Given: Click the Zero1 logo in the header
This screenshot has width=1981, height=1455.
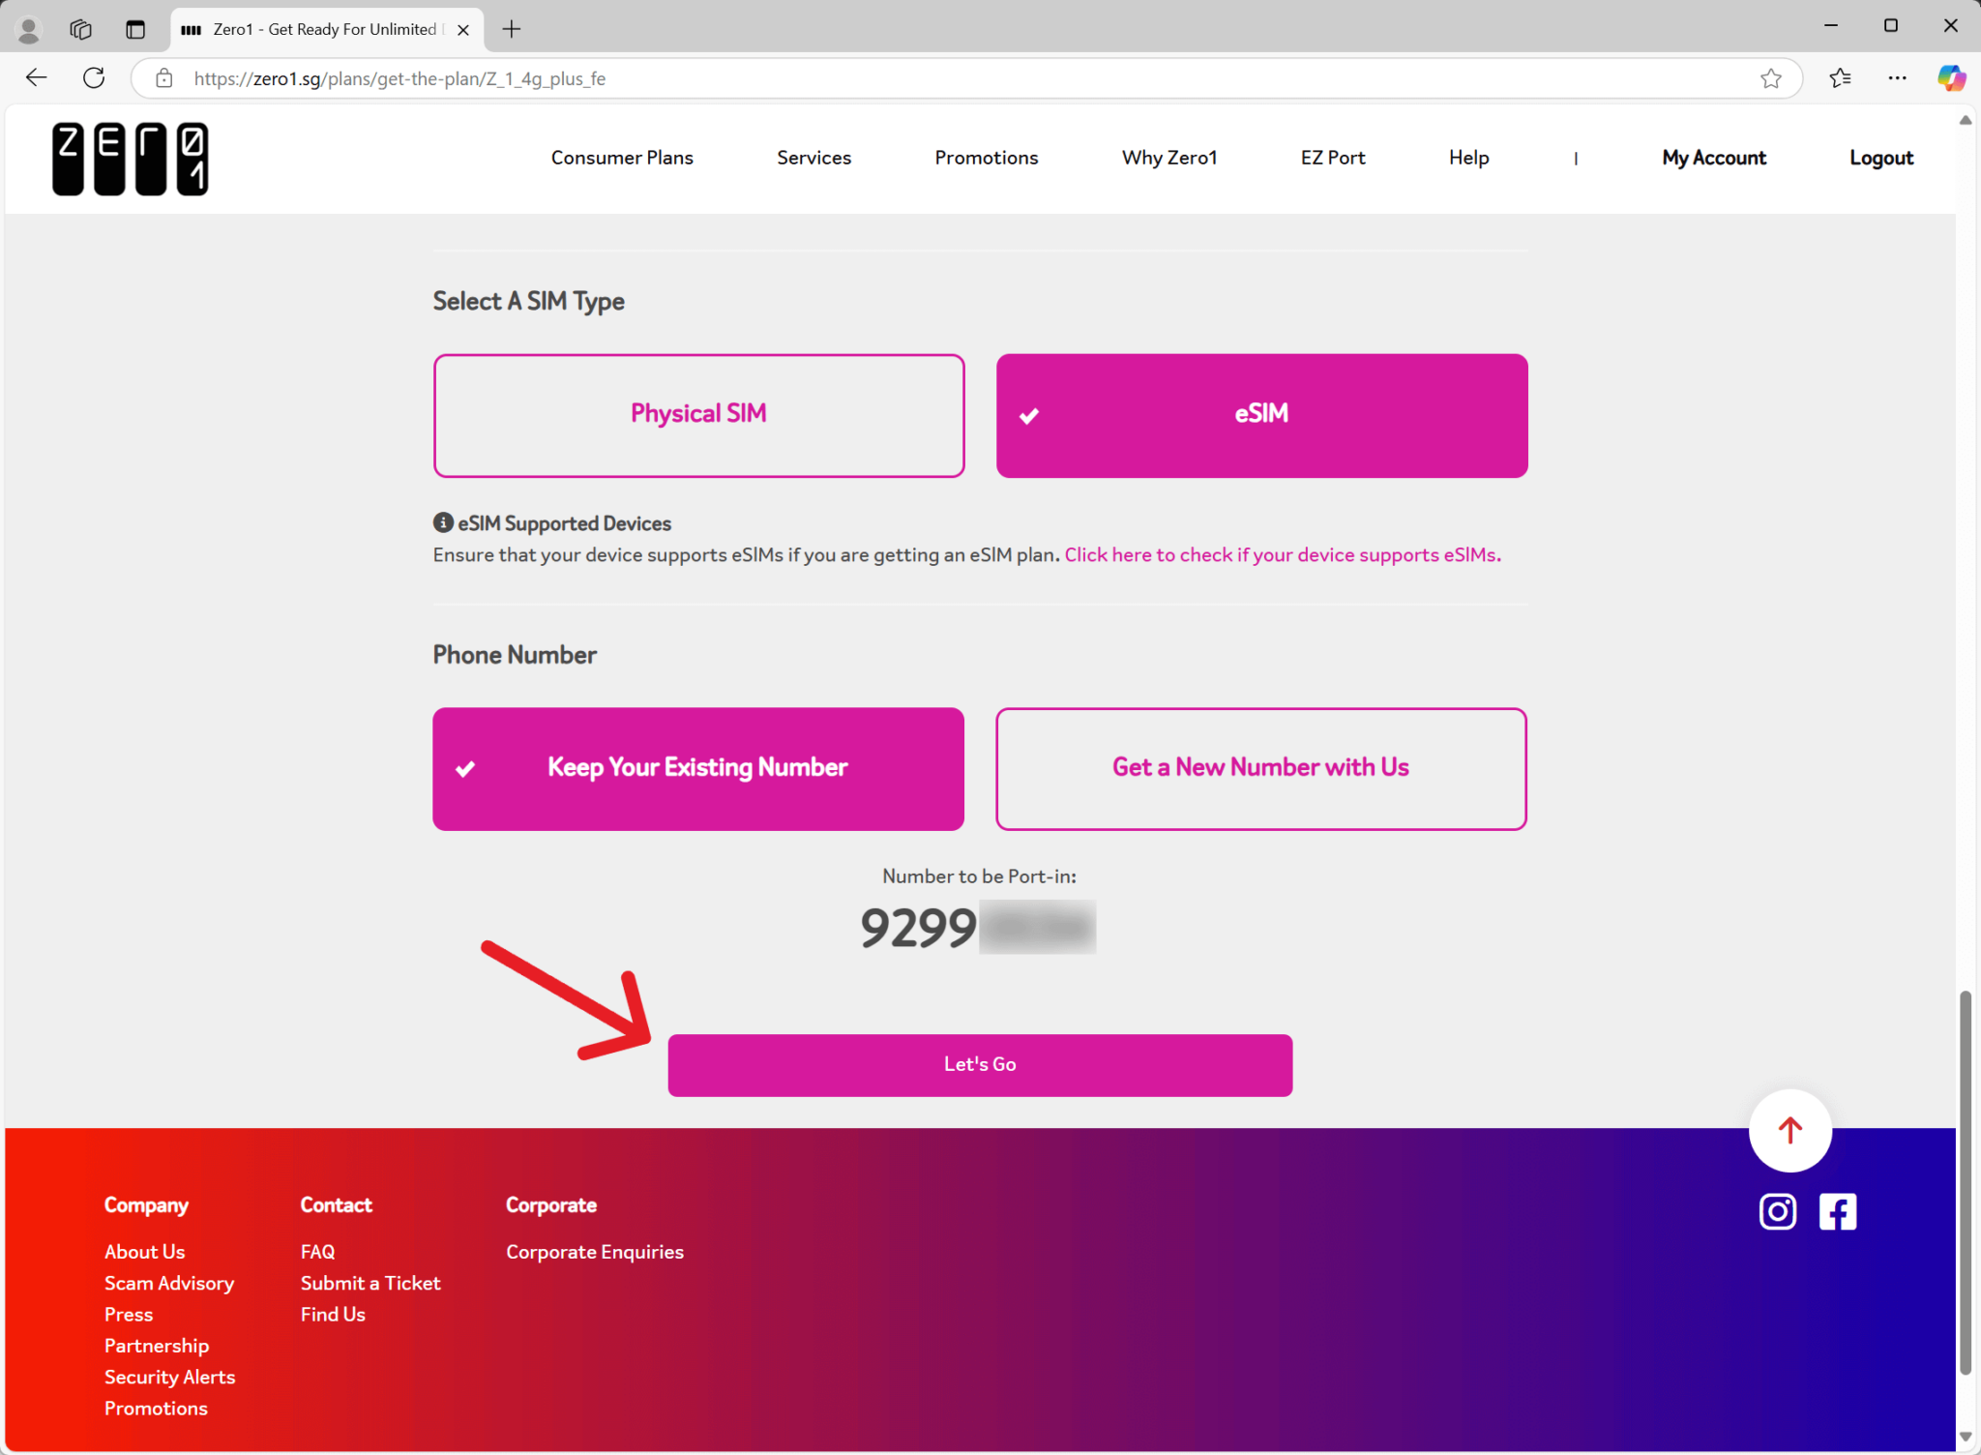Looking at the screenshot, I should coord(130,158).
